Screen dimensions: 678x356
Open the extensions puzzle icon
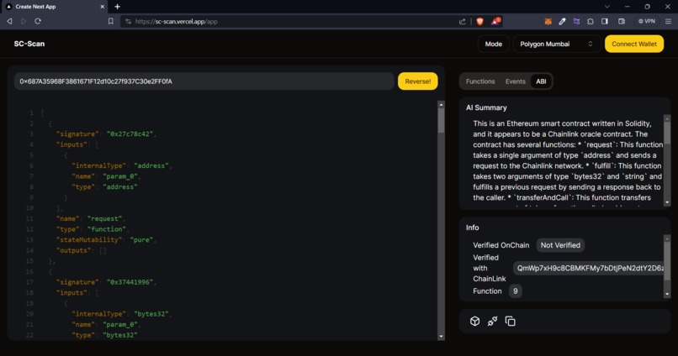click(x=591, y=21)
